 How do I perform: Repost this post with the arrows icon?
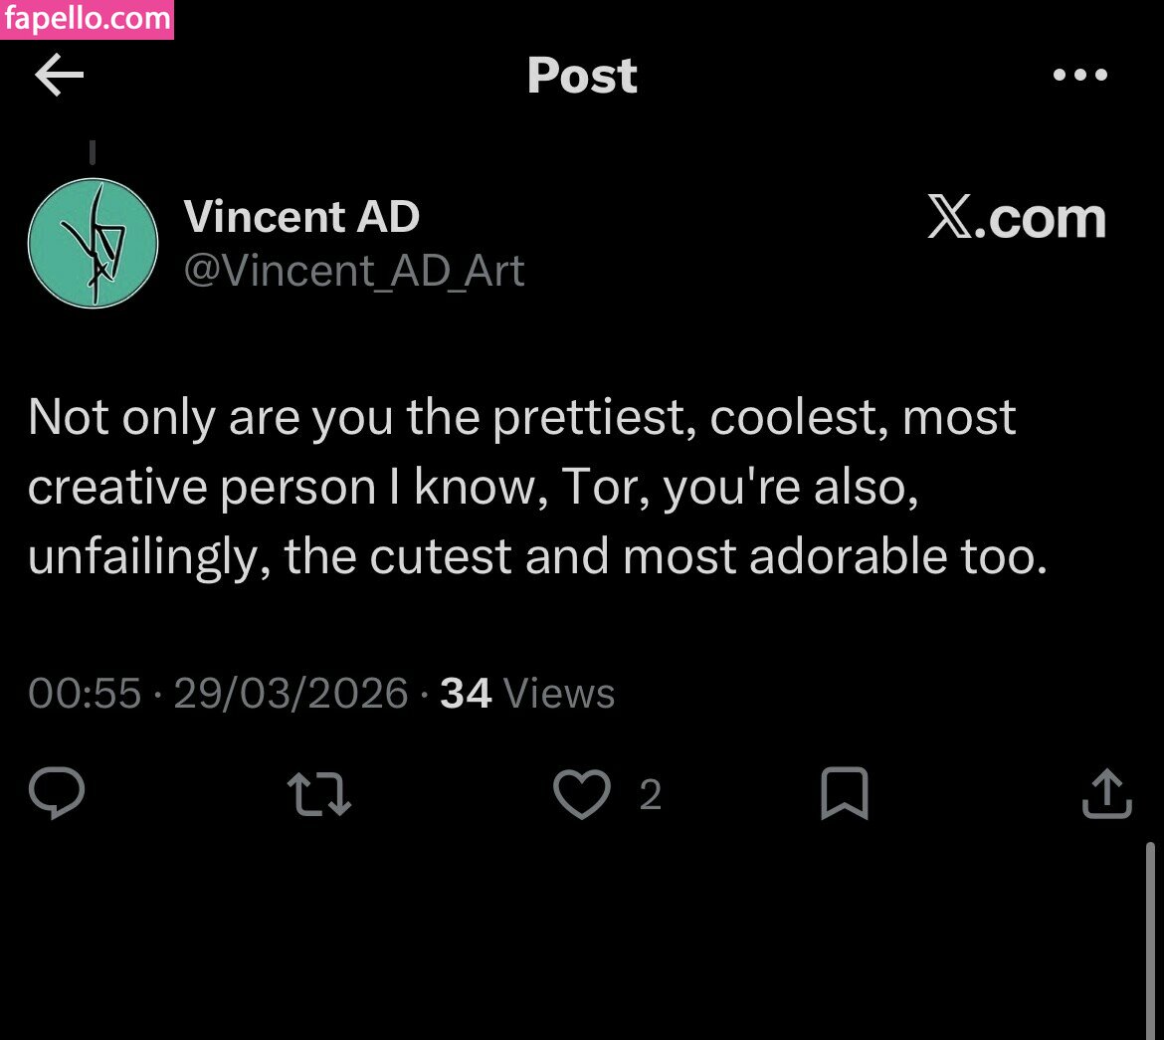pyautogui.click(x=318, y=795)
